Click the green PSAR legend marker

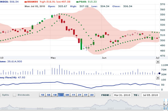click(78, 2)
